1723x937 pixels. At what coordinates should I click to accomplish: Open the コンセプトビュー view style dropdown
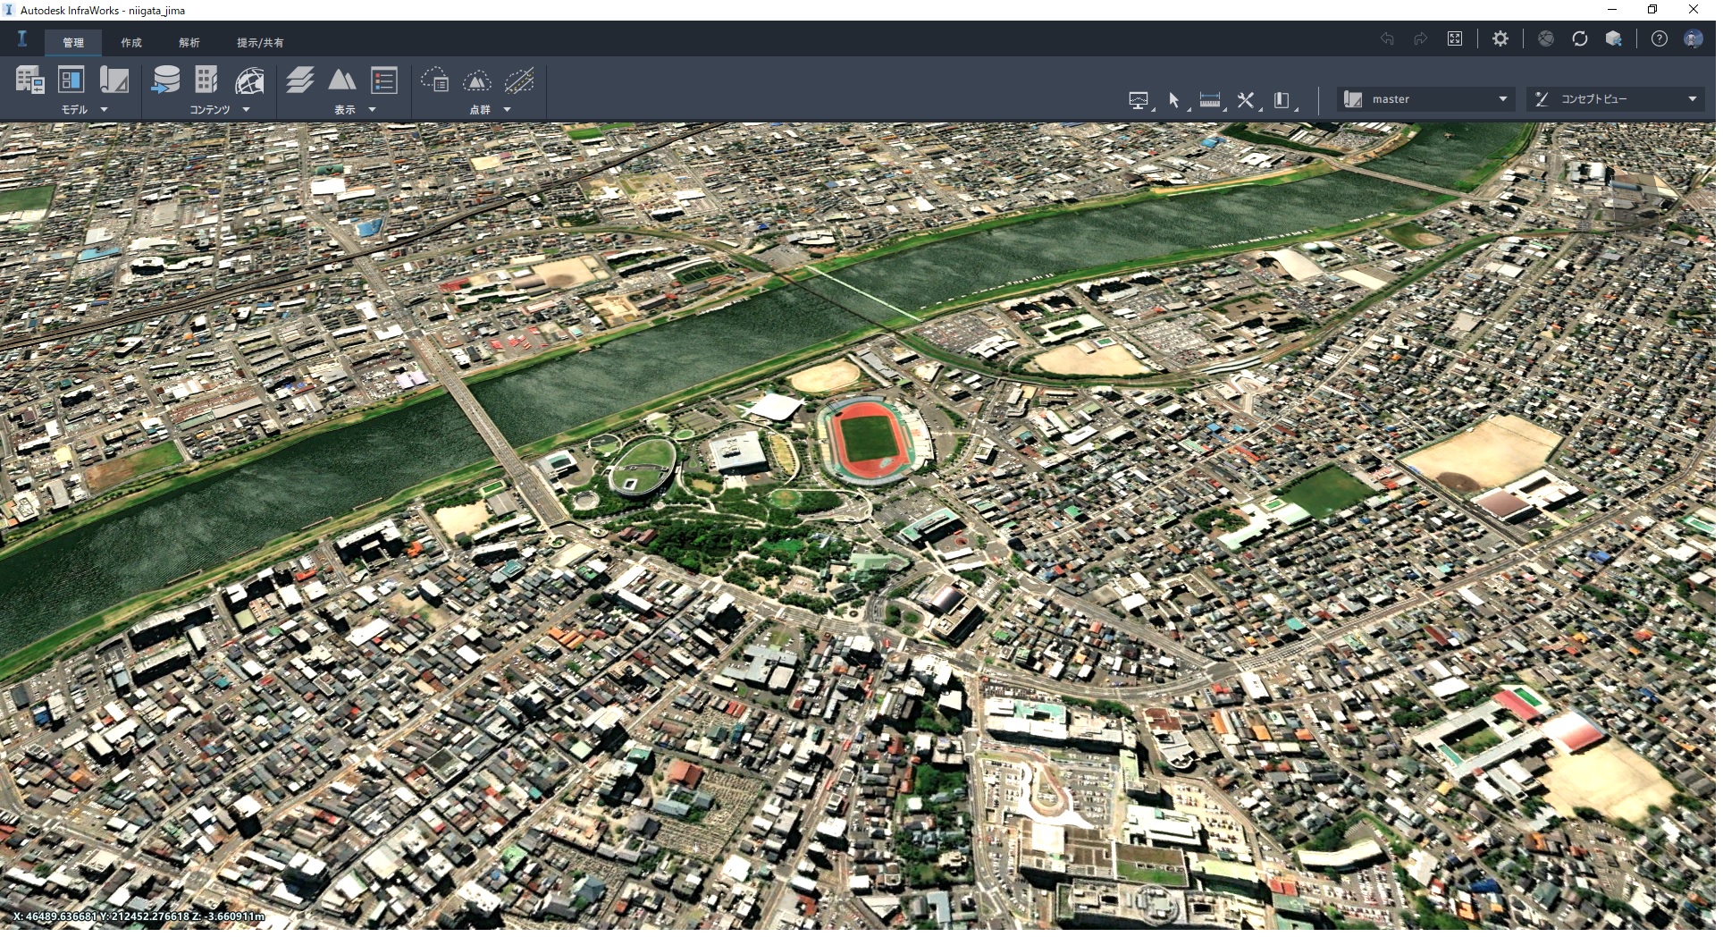point(1615,99)
